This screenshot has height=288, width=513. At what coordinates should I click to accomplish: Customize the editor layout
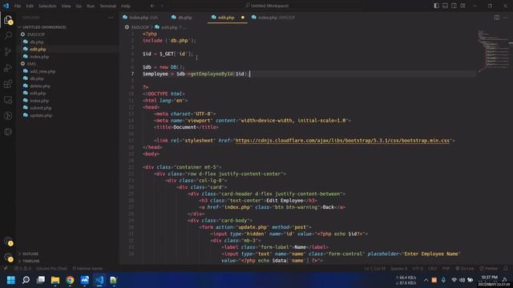tap(463, 6)
